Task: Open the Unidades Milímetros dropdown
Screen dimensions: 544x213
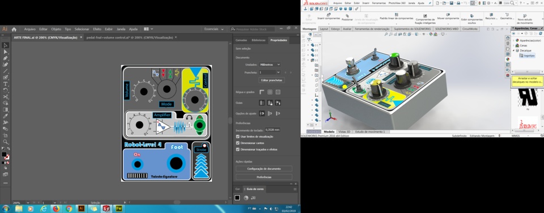Action: 270,65
